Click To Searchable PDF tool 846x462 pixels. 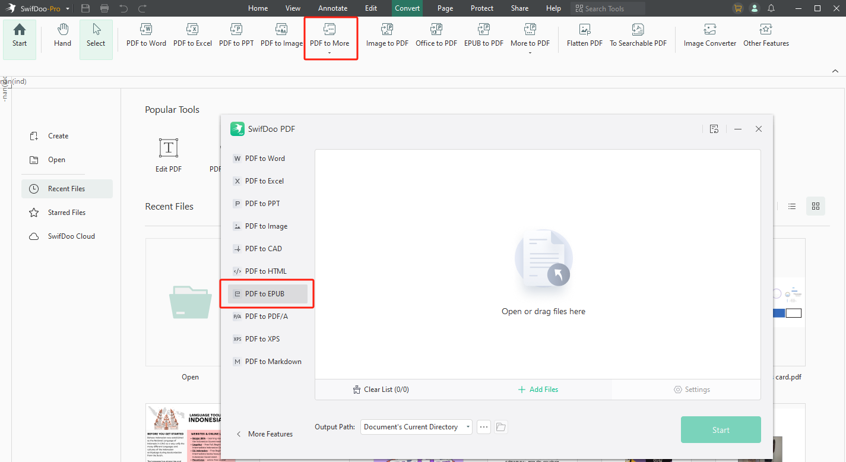click(x=638, y=36)
